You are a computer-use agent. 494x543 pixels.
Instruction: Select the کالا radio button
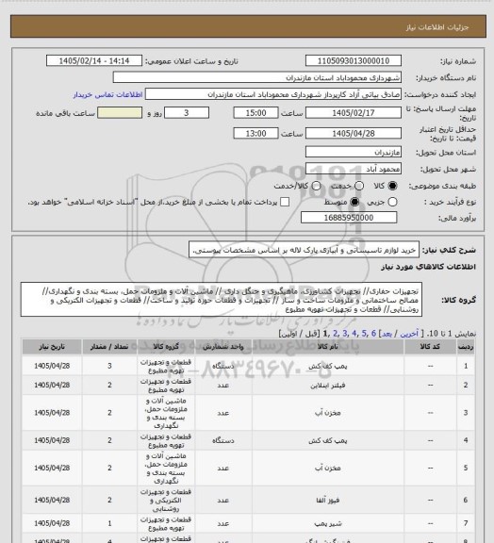click(x=392, y=186)
